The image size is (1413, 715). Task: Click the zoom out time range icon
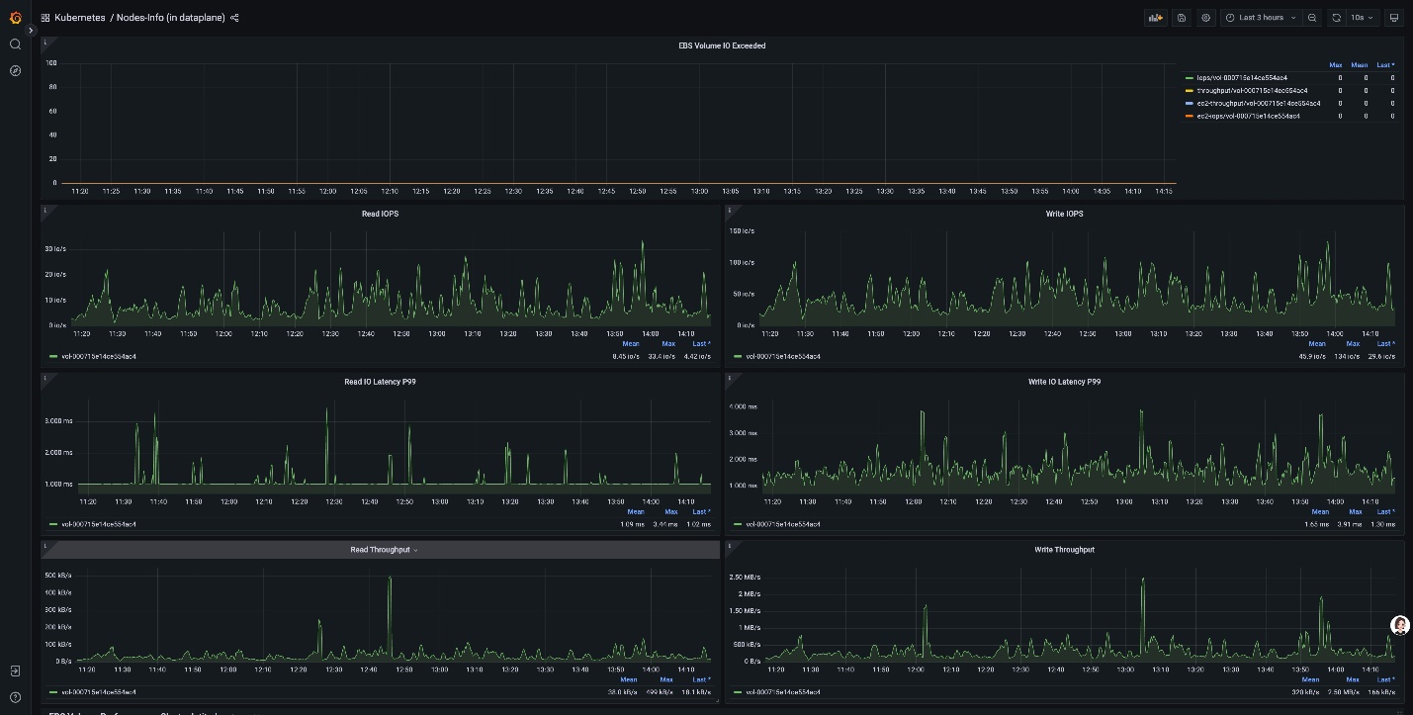[1312, 18]
